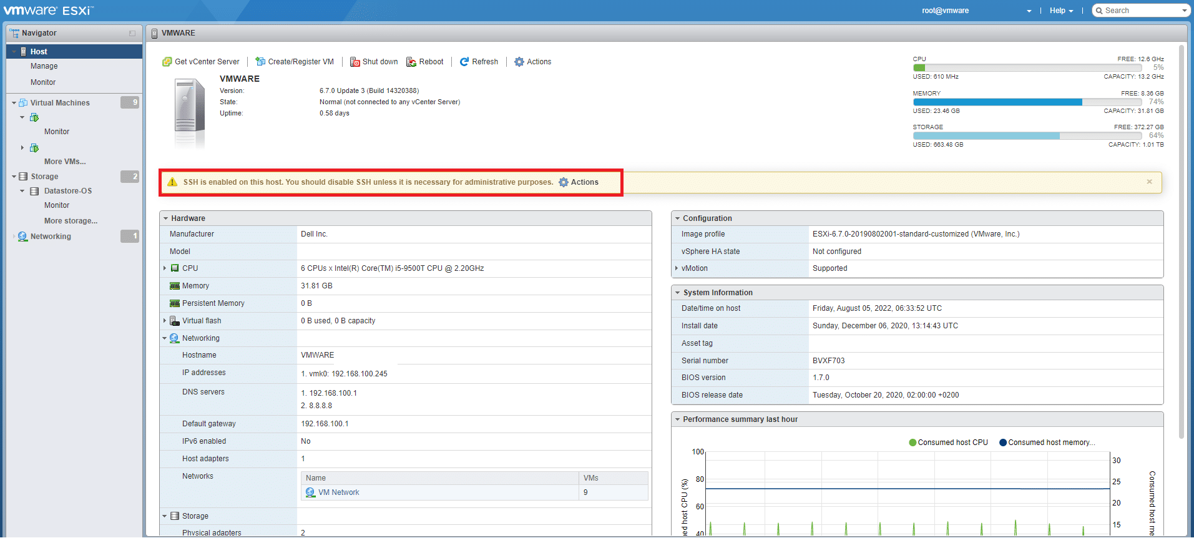
Task: Click the VM Network icon in Networks table
Action: [x=310, y=492]
